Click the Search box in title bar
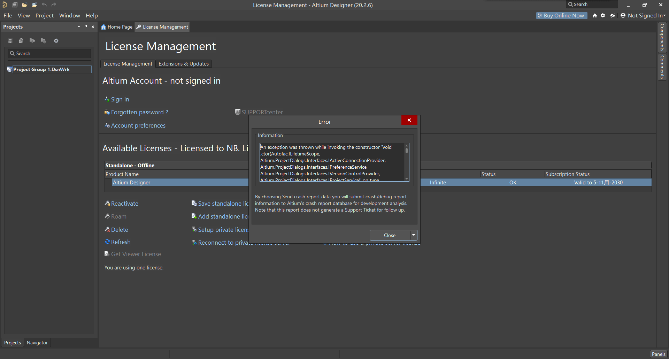The height and width of the screenshot is (359, 669). pos(592,4)
